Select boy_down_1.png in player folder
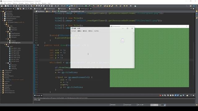The height and width of the screenshot is (111, 198). coord(15,48)
